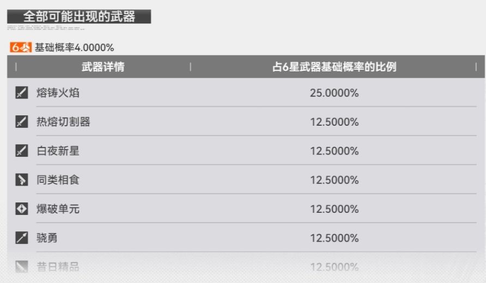486x283 pixels.
Task: Select the arts unit icon beside 爆破单元
Action: 21,209
